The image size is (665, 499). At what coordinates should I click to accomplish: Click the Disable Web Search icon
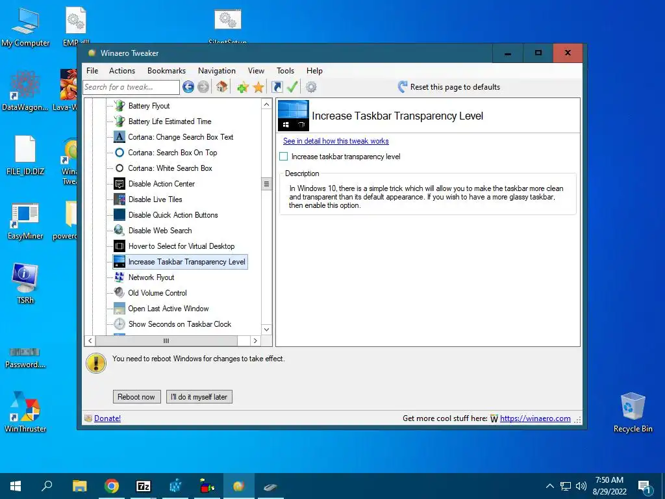[x=119, y=231]
